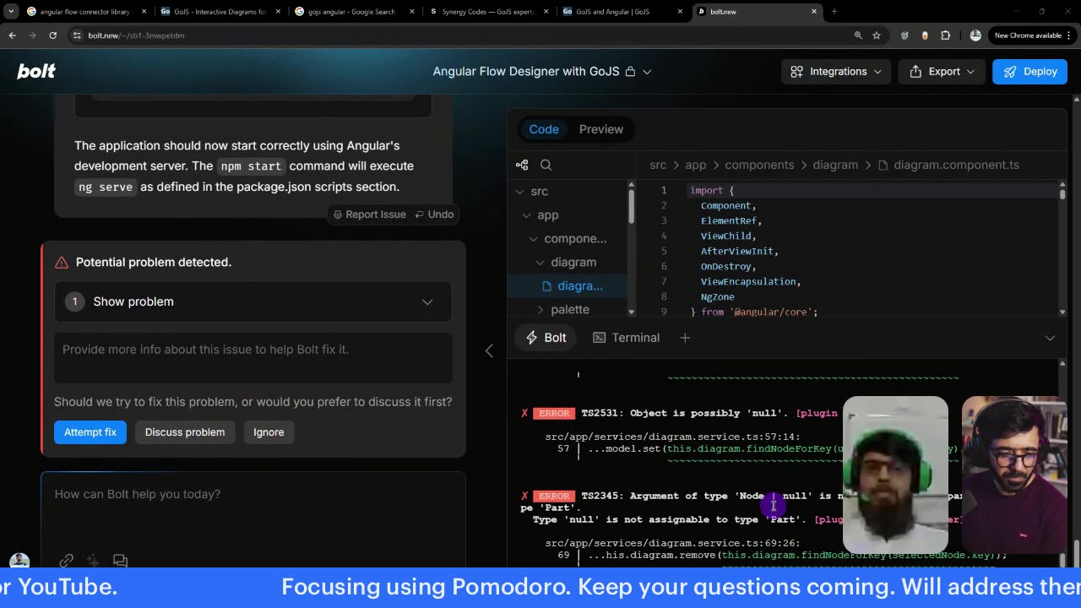Click the browser back arrow
The width and height of the screenshot is (1081, 608).
pos(13,35)
